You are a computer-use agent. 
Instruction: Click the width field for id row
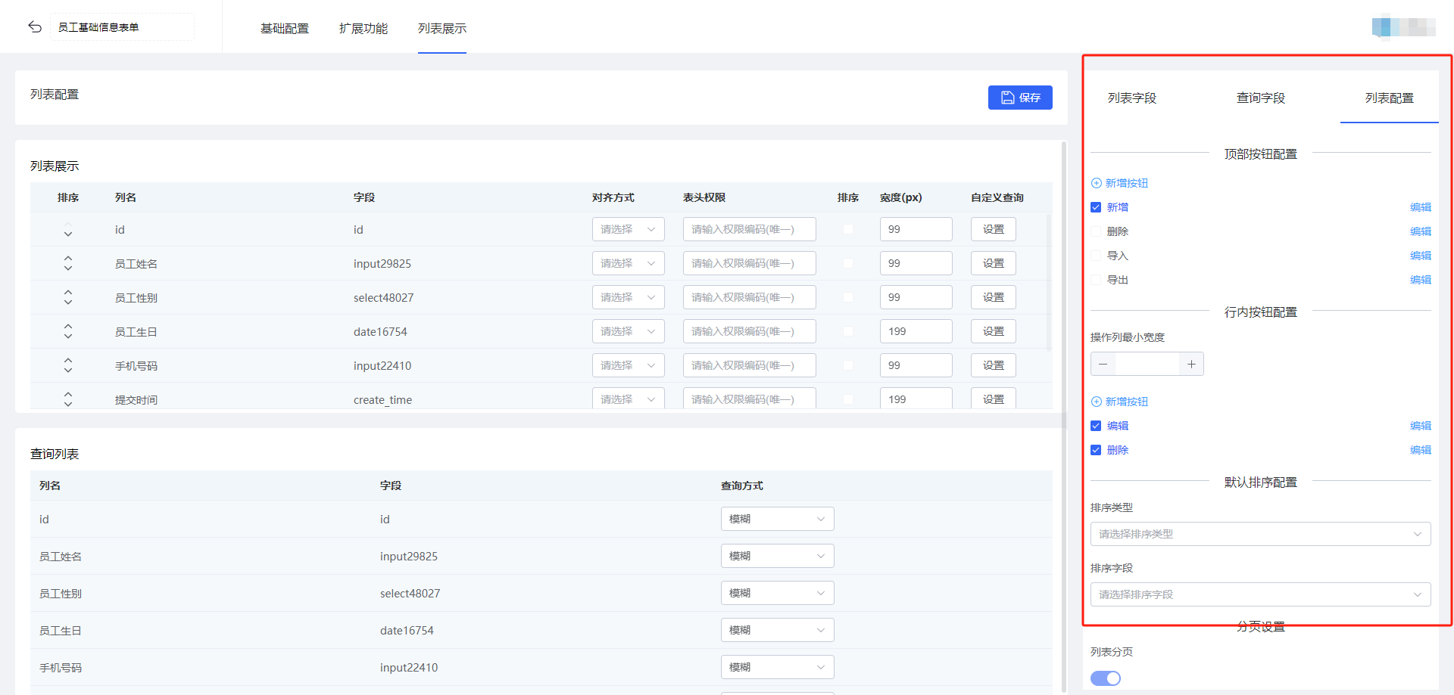(x=916, y=229)
